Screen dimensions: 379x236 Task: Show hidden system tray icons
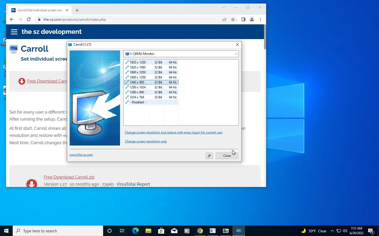(x=332, y=231)
